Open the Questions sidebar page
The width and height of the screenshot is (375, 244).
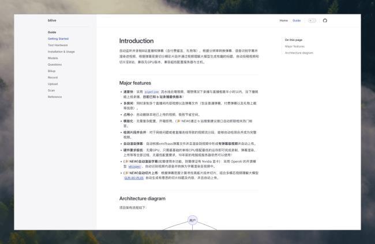click(55, 64)
